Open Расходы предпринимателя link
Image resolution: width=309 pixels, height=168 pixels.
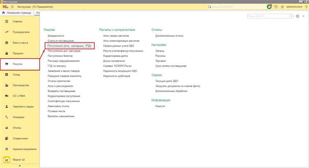point(63,61)
